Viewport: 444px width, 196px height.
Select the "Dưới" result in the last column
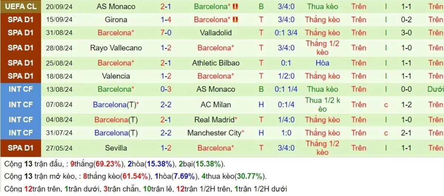(435, 89)
